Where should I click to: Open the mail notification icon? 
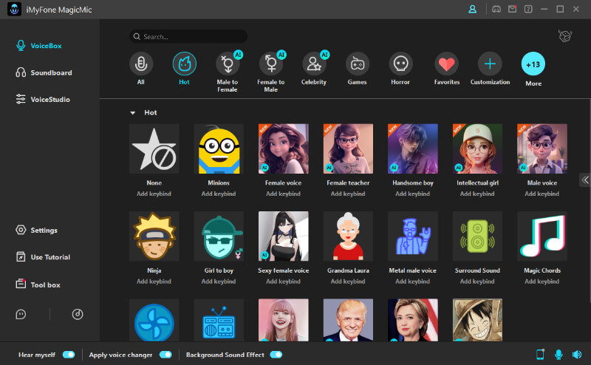click(x=512, y=9)
